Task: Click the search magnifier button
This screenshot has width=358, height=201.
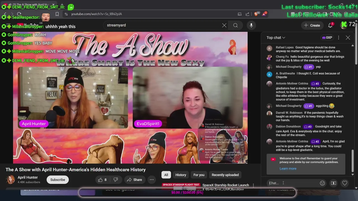Action: [x=235, y=25]
